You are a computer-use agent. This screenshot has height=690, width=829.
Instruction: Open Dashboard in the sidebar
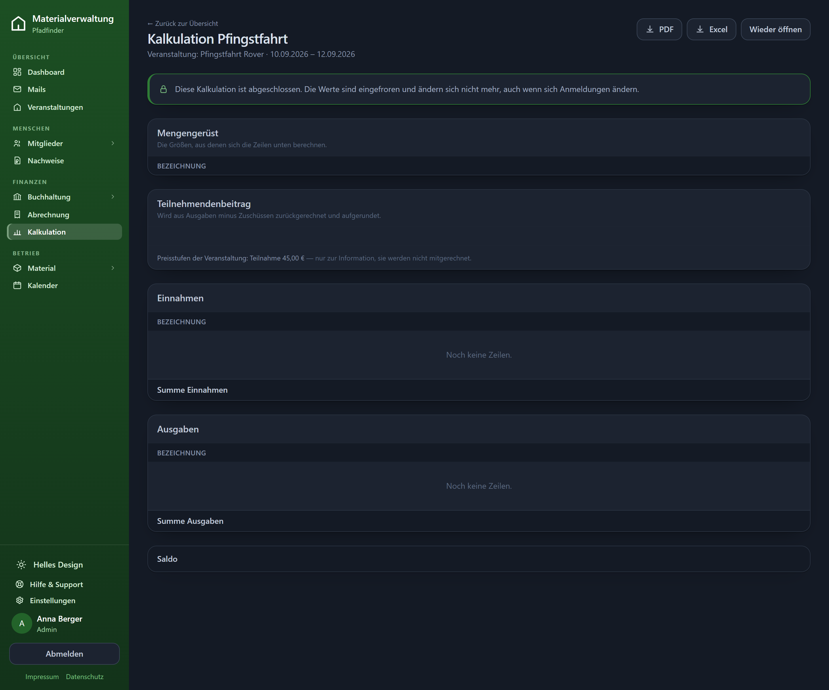point(64,72)
